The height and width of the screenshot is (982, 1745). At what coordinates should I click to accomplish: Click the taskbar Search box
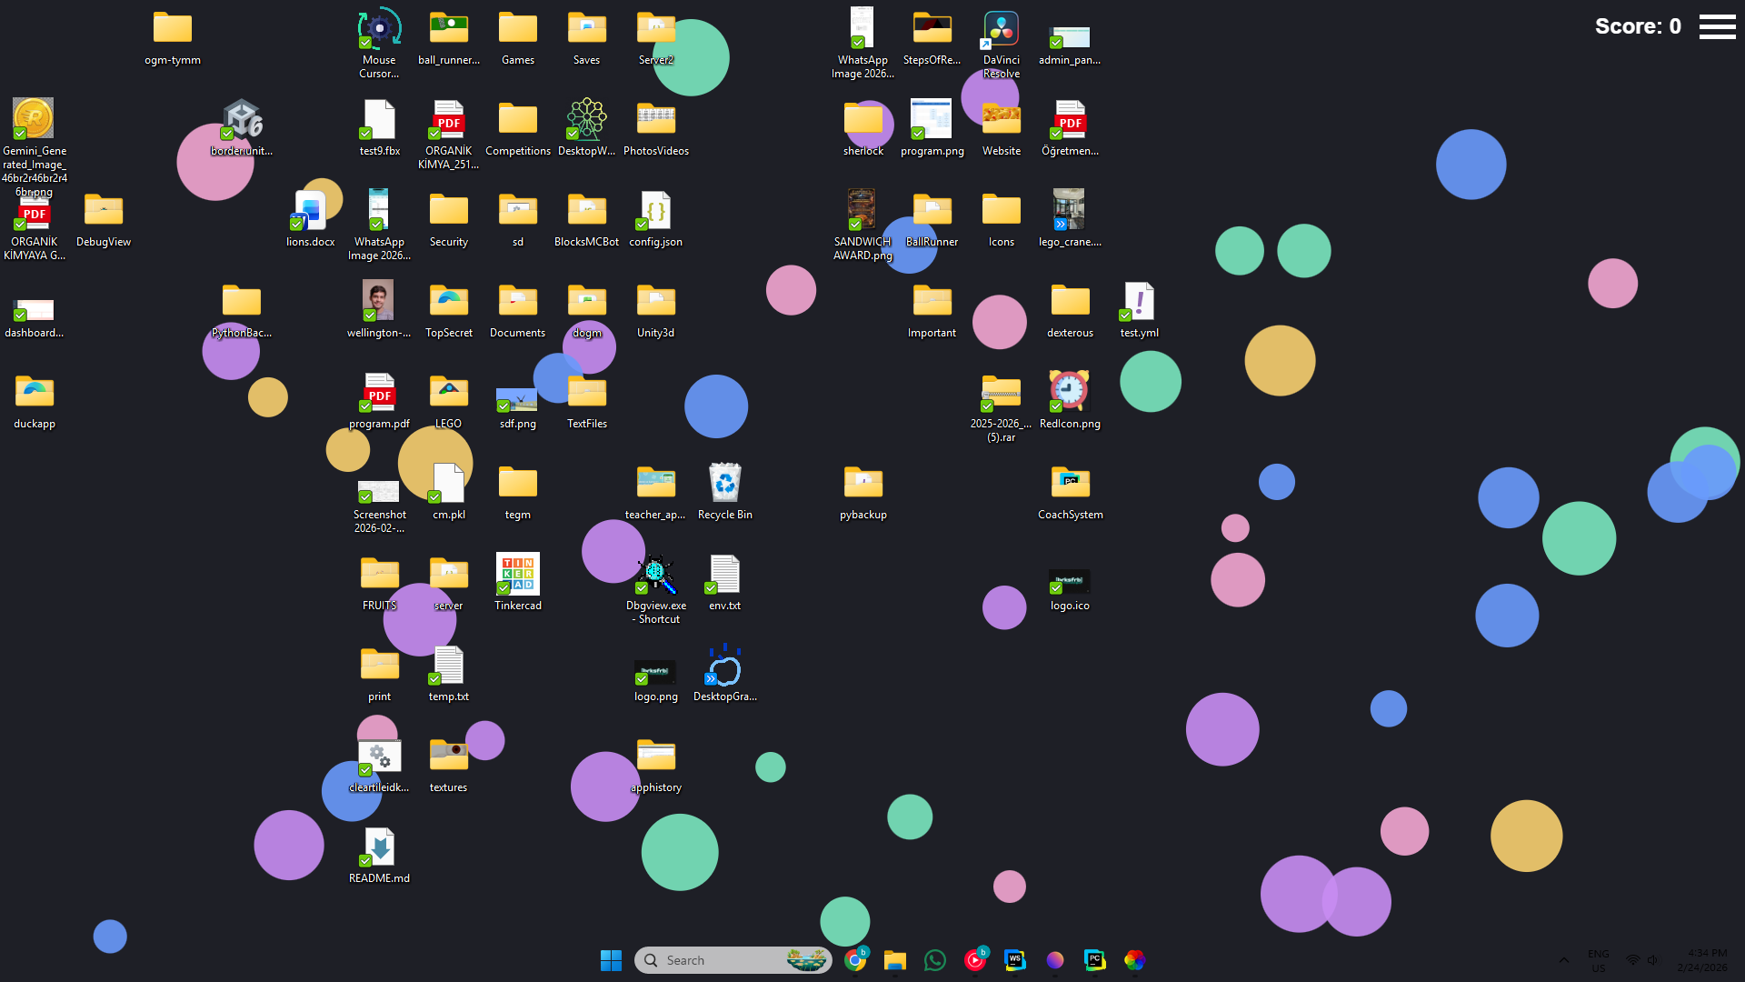tap(733, 960)
